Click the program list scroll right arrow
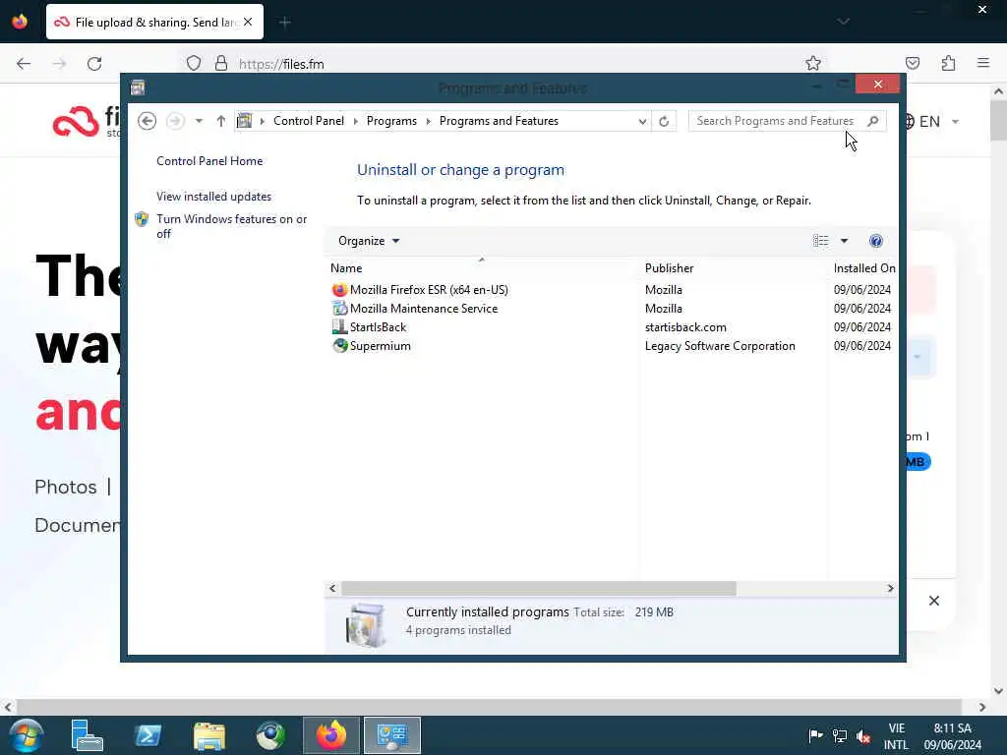This screenshot has width=1007, height=755. (890, 588)
